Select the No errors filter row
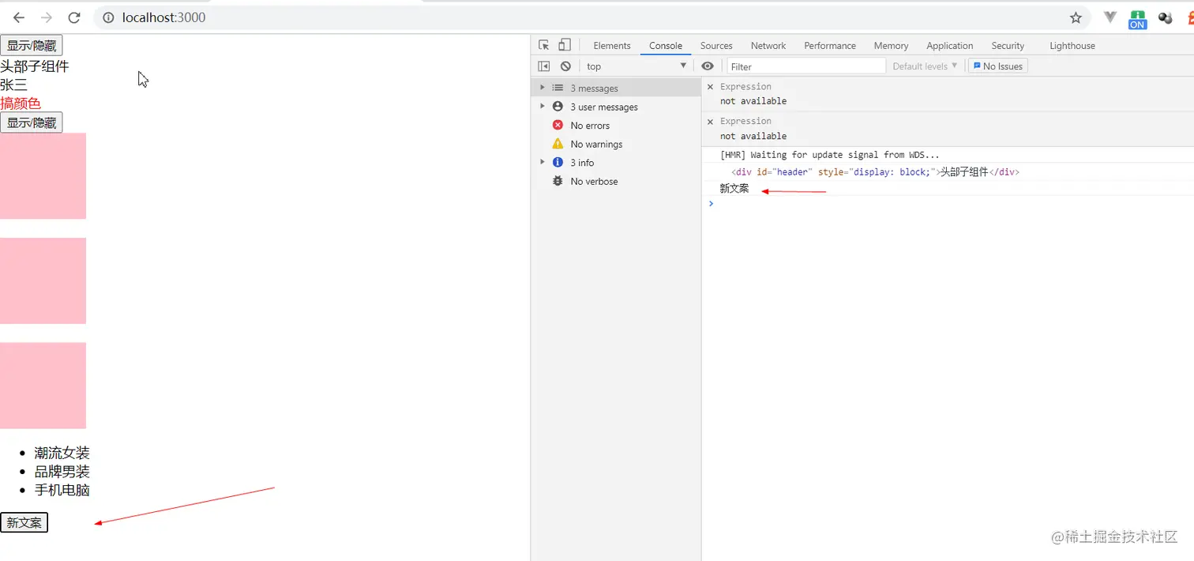Viewport: 1194px width, 561px height. 616,126
